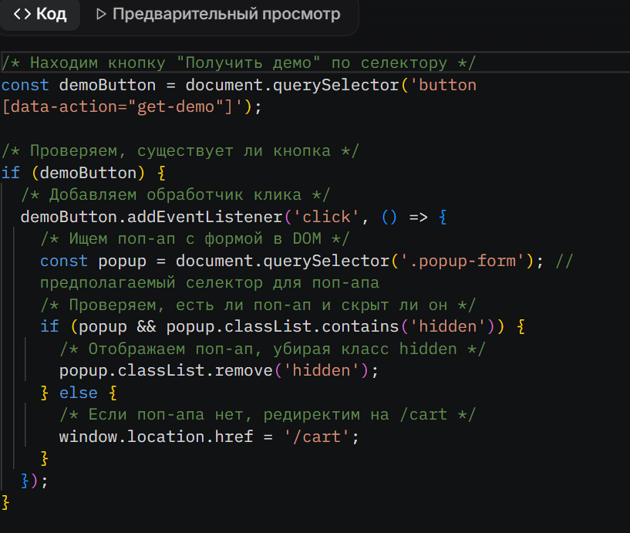630x533 pixels.
Task: Click the else keyword
Action: (79, 393)
